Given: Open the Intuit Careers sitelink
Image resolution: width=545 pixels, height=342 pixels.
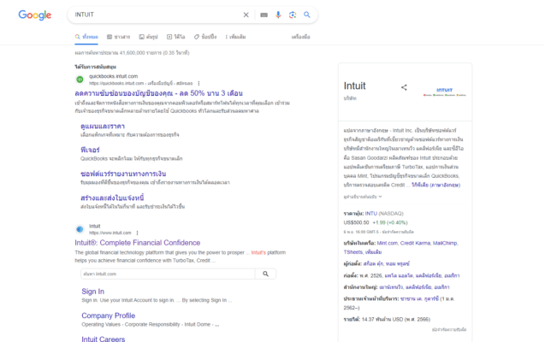Looking at the screenshot, I should tap(104, 339).
